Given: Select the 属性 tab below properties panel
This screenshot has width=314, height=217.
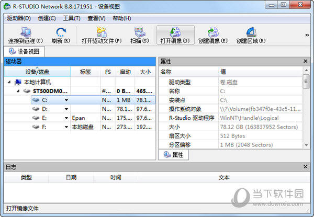Looking at the screenshot, I should tap(174, 155).
